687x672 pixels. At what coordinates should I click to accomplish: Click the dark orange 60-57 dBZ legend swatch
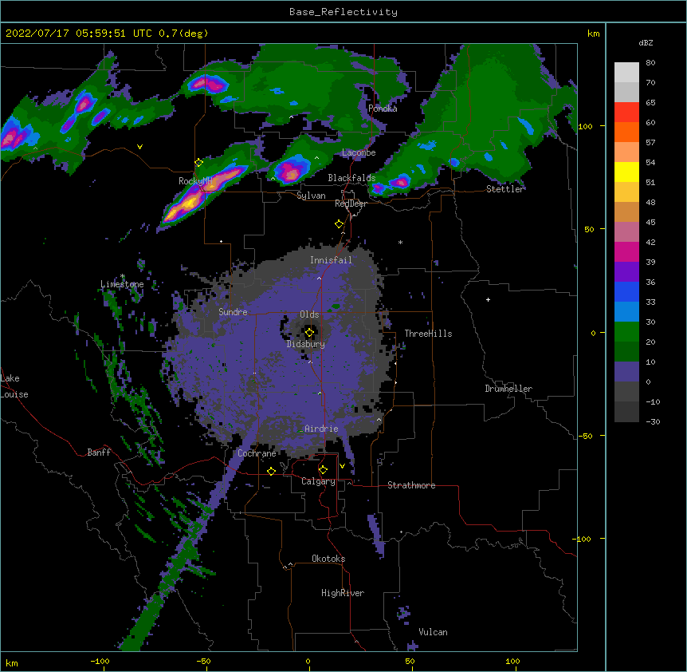point(626,132)
